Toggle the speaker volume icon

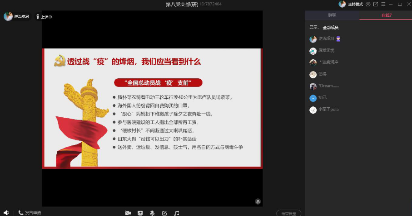pos(6,212)
